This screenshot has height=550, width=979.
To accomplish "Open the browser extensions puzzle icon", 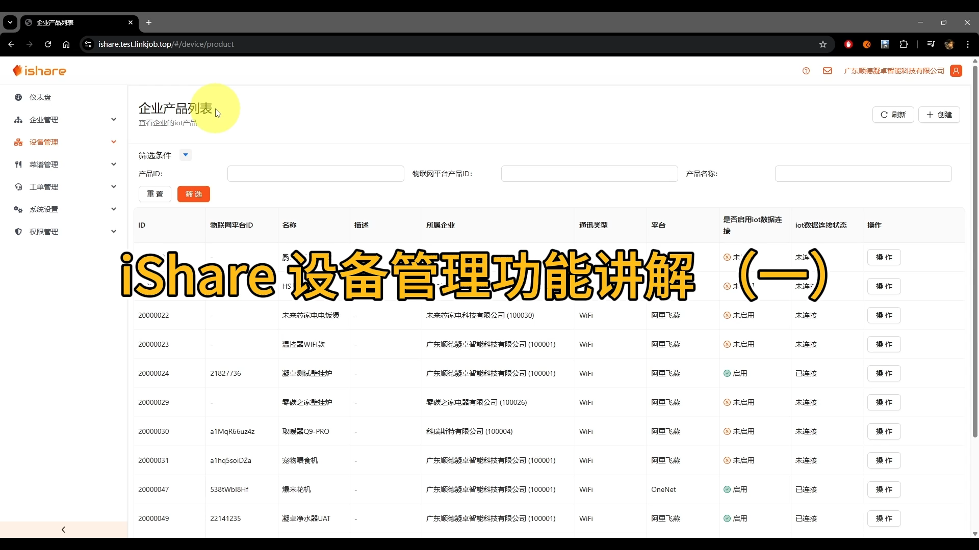I will tap(904, 44).
